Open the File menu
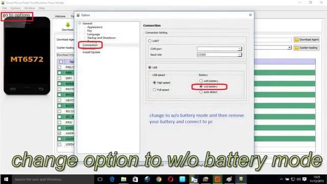The height and width of the screenshot is (184, 327). pyautogui.click(x=5, y=8)
